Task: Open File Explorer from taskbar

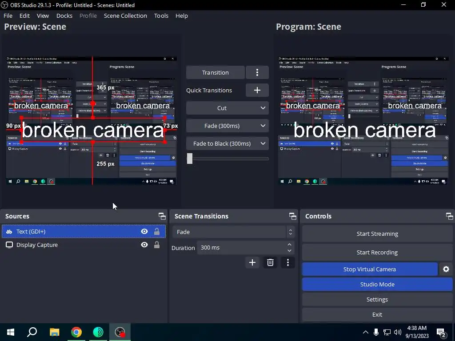Action: click(54, 332)
